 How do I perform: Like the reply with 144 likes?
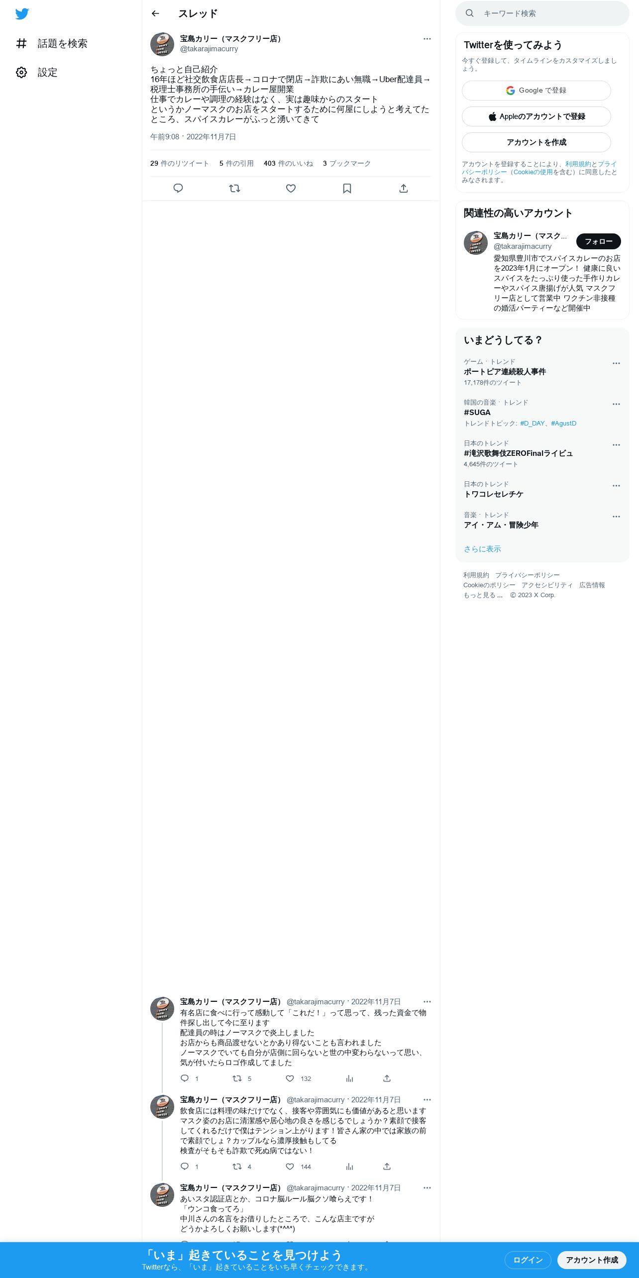click(x=290, y=1167)
